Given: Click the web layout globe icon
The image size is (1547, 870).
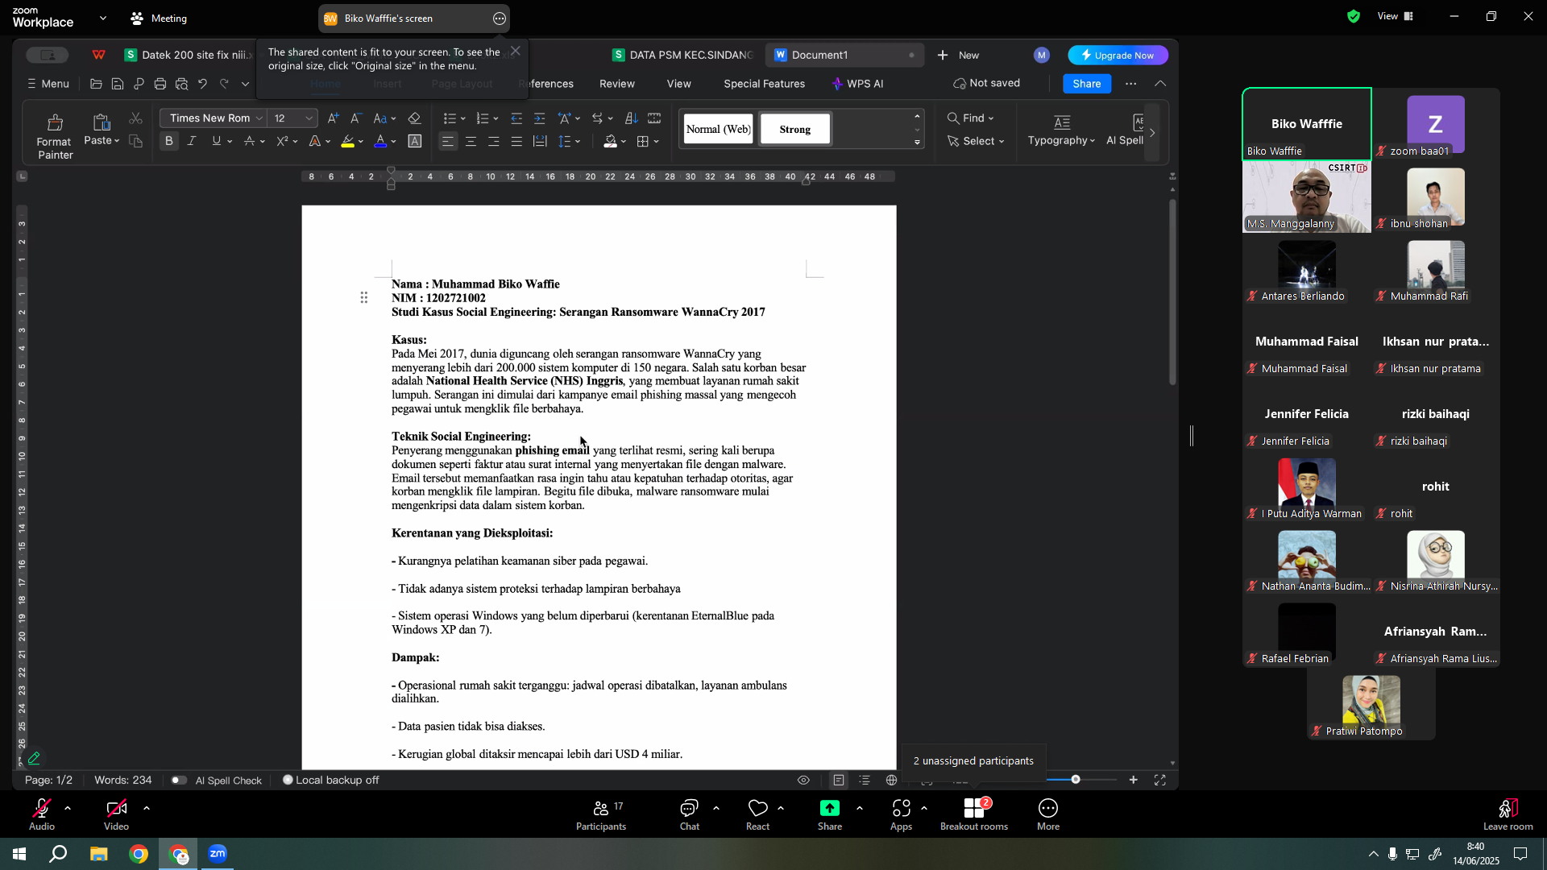Looking at the screenshot, I should click(891, 781).
